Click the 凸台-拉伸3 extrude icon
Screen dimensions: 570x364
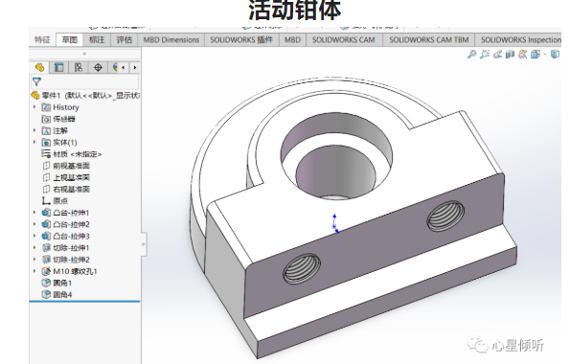[46, 236]
